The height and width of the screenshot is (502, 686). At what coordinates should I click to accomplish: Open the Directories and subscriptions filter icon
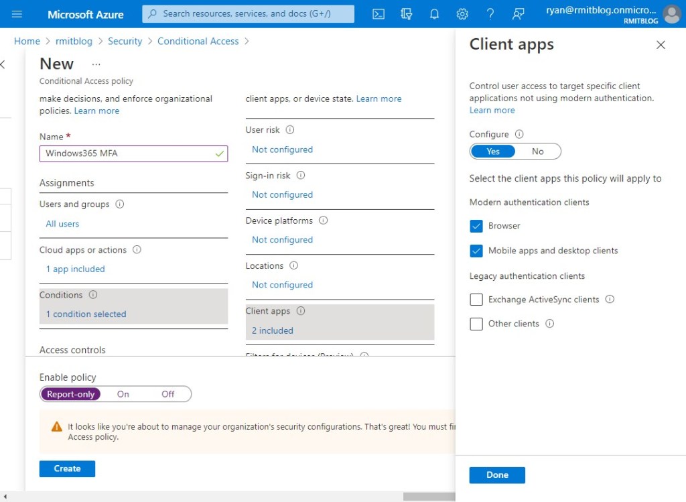click(407, 14)
